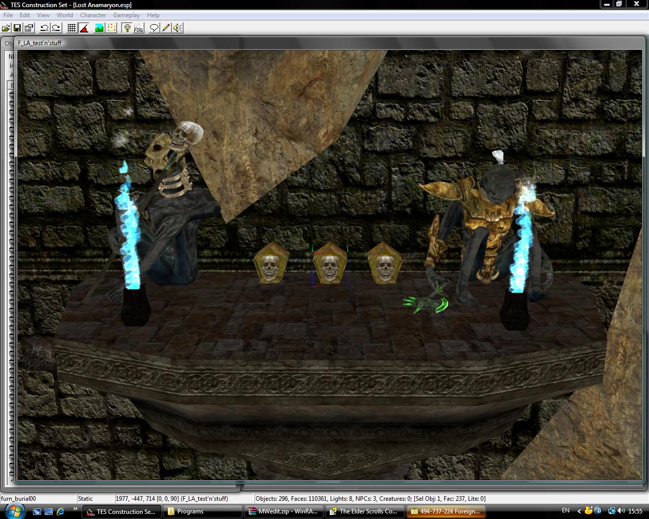The image size is (649, 519).
Task: Disable angle snap toolbar button
Action: click(84, 28)
